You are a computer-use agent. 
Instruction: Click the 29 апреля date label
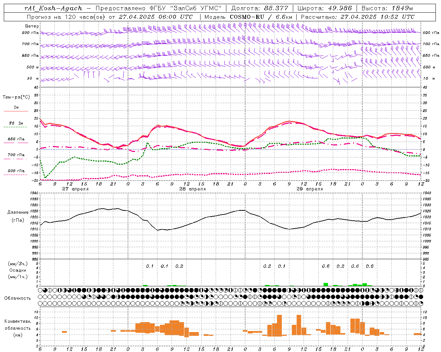[310, 189]
